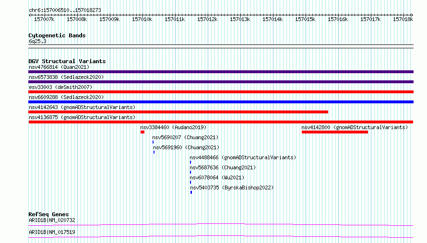The height and width of the screenshot is (243, 427).
Task: Select the purple bar under nsv4766814
Action: tap(221, 72)
